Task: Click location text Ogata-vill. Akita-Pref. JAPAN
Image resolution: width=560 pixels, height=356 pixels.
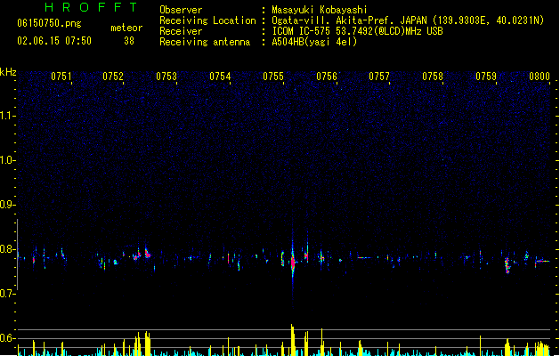Action: (349, 20)
